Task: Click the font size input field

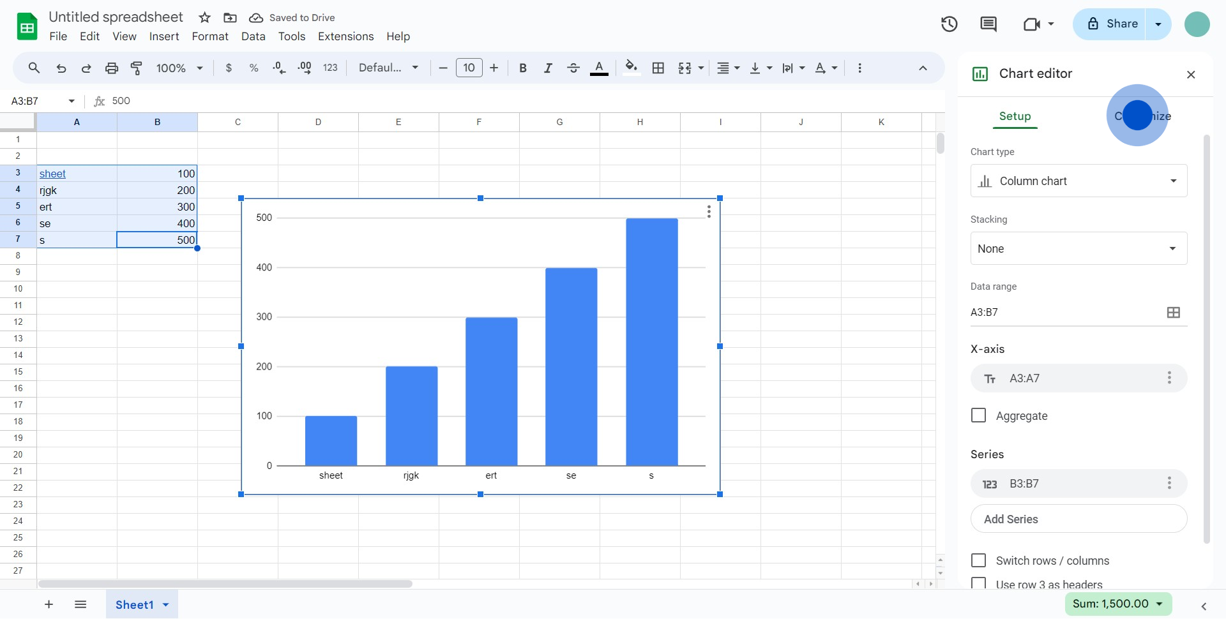Action: click(469, 68)
